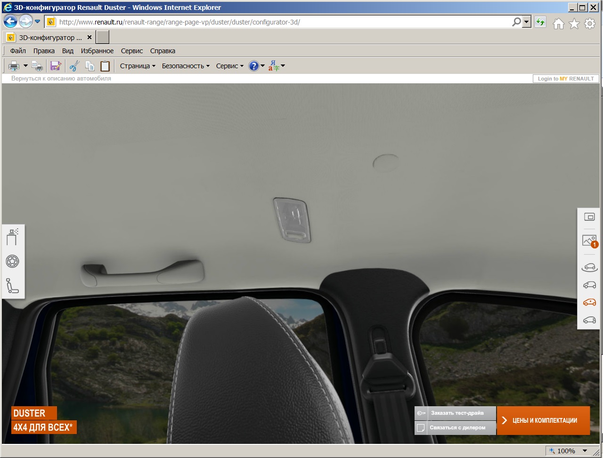The width and height of the screenshot is (603, 458).
Task: Open the zoom level 100% dropdown
Action: tap(585, 450)
